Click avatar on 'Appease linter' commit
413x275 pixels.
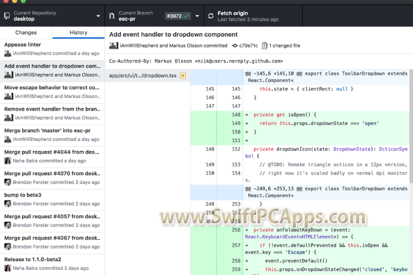coord(7,53)
